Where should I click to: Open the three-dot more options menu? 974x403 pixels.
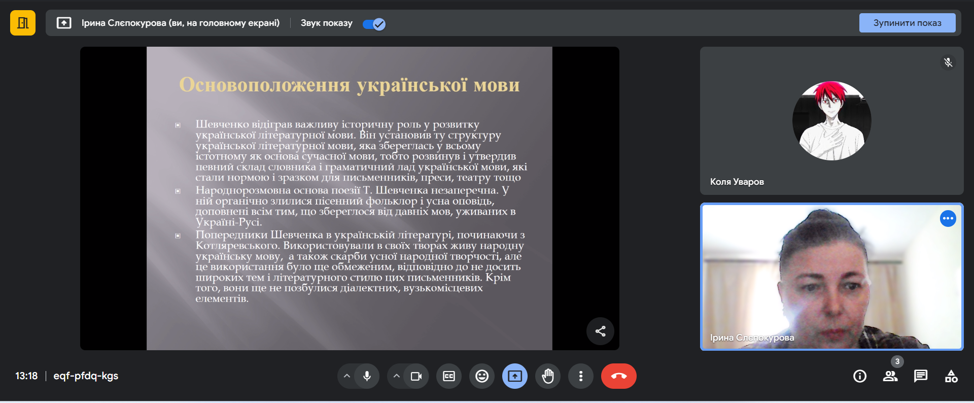(581, 376)
